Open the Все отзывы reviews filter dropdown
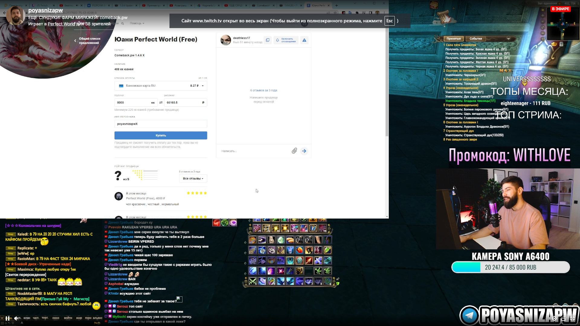The width and height of the screenshot is (580, 326). coord(193,178)
